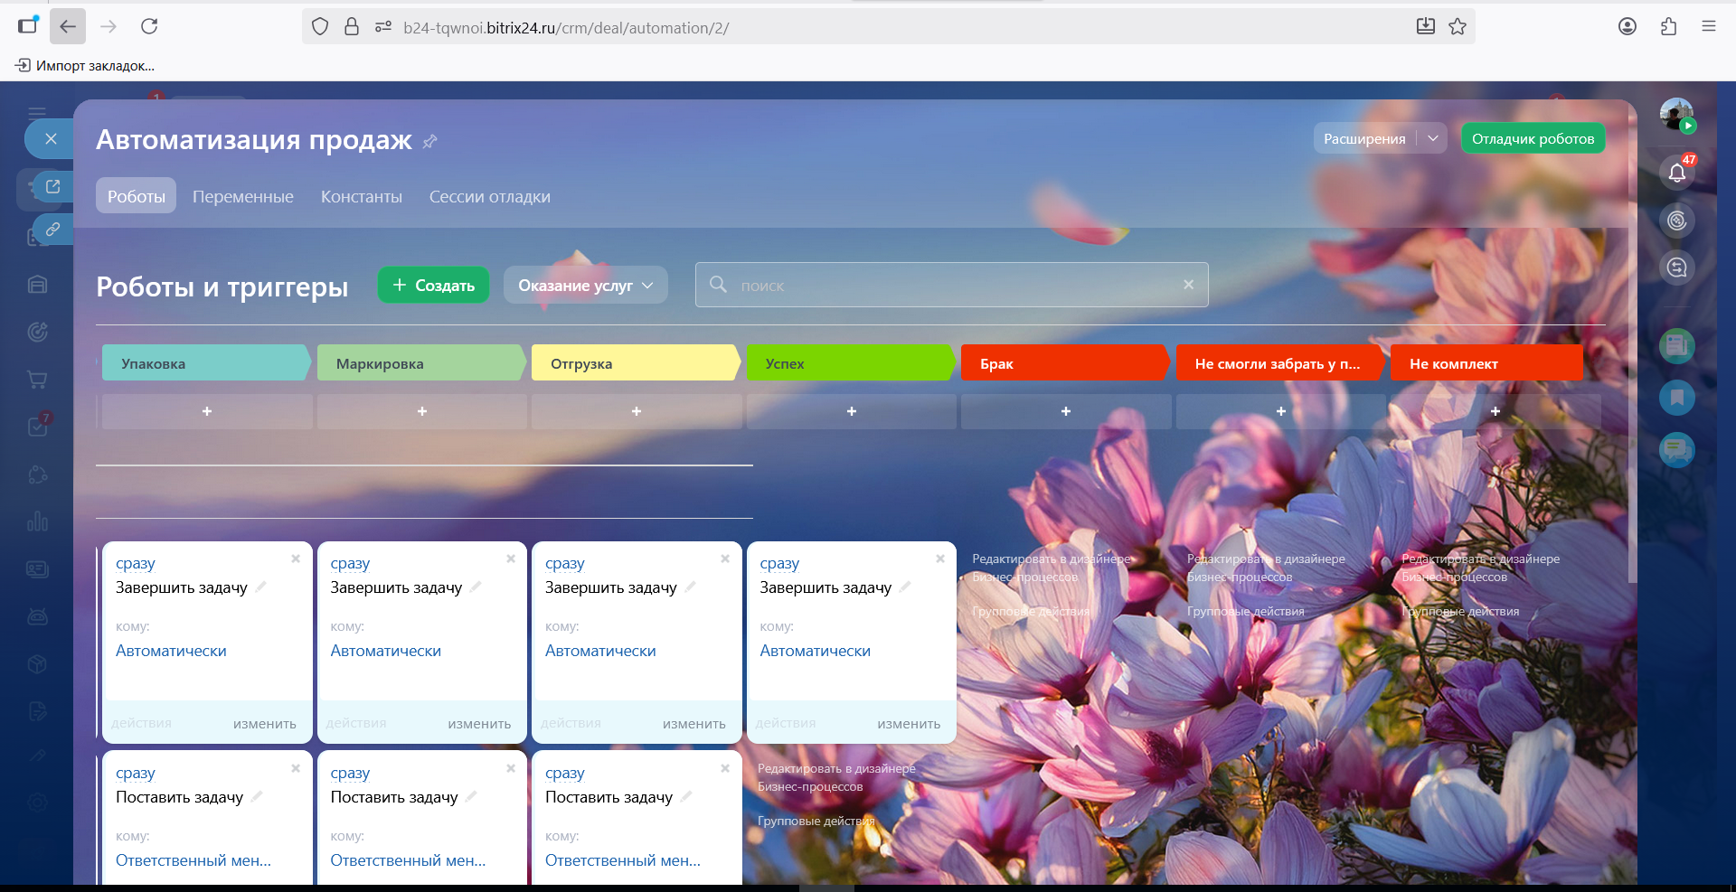Open the blue bookmark icon in the right sidebar
The image size is (1736, 892).
1677,398
